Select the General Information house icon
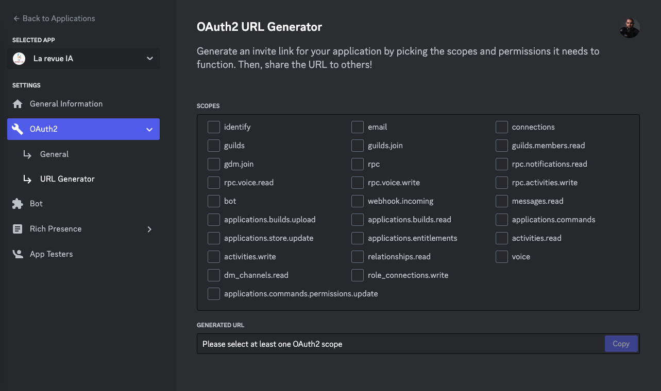 (x=18, y=103)
